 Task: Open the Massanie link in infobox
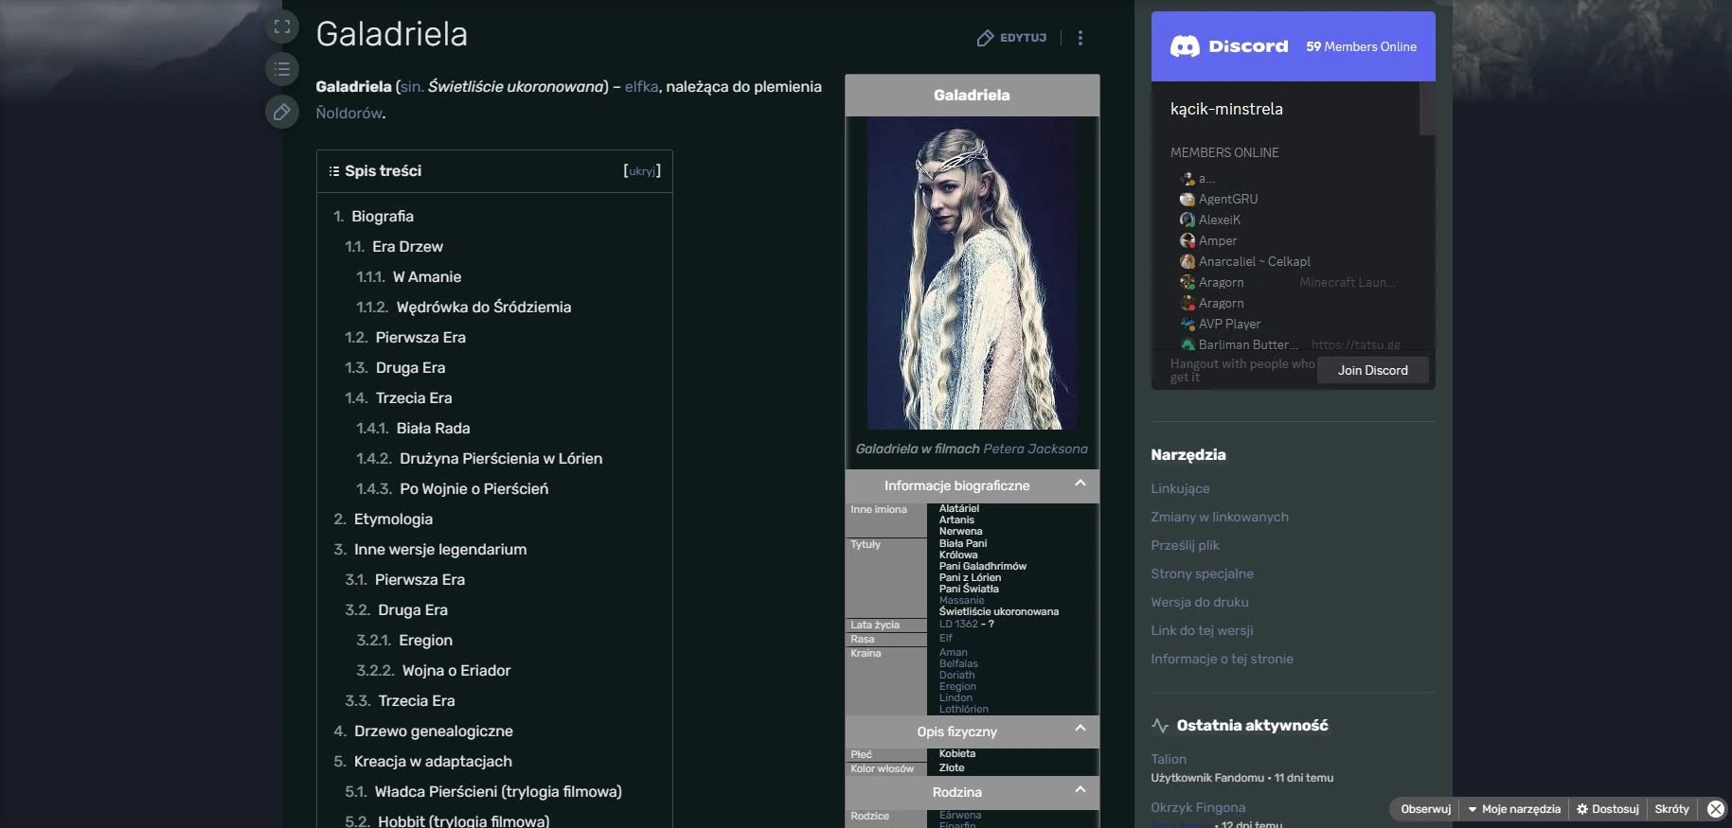pos(961,601)
